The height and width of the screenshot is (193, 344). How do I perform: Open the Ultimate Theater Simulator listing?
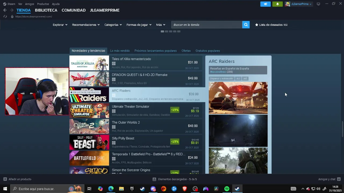[135, 110]
